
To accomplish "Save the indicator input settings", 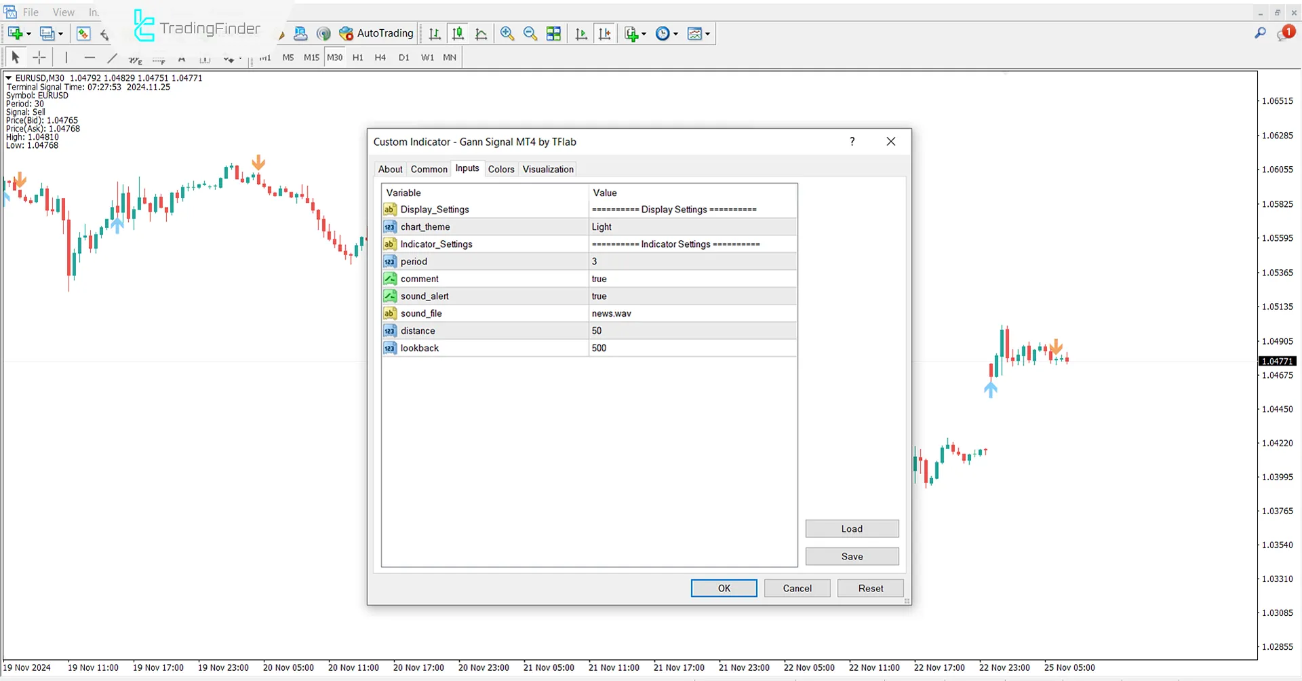I will click(x=852, y=556).
